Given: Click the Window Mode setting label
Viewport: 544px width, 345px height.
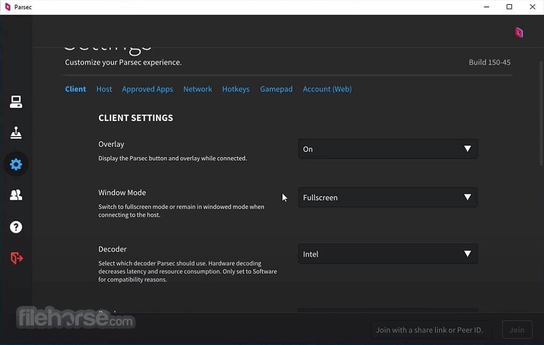Looking at the screenshot, I should 122,192.
